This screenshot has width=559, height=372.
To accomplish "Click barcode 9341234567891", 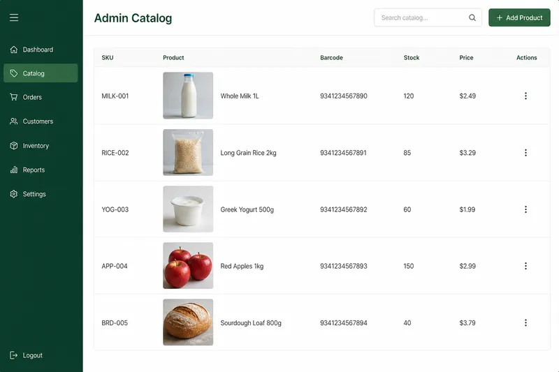I will pyautogui.click(x=343, y=153).
